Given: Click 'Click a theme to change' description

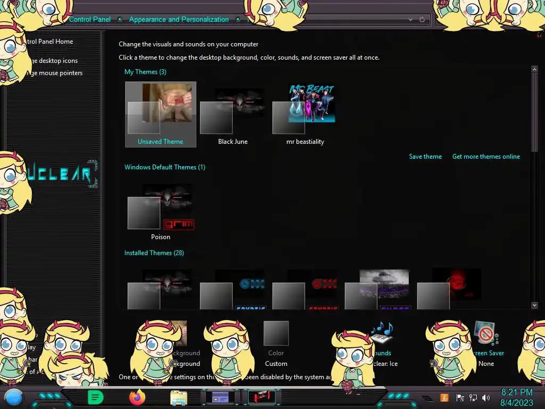Looking at the screenshot, I should [x=249, y=58].
